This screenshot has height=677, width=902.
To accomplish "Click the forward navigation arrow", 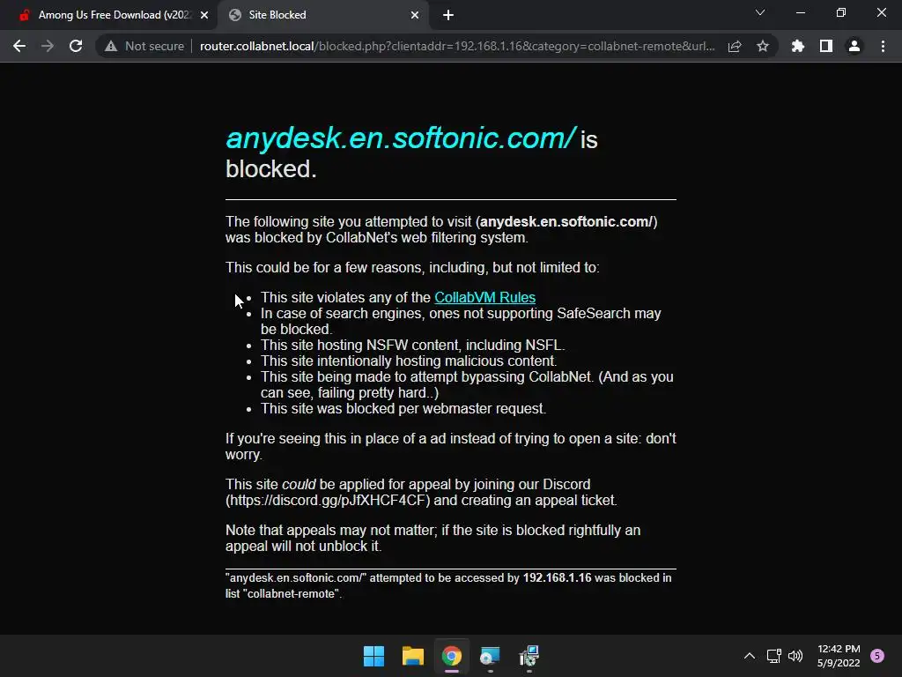I will 48,46.
